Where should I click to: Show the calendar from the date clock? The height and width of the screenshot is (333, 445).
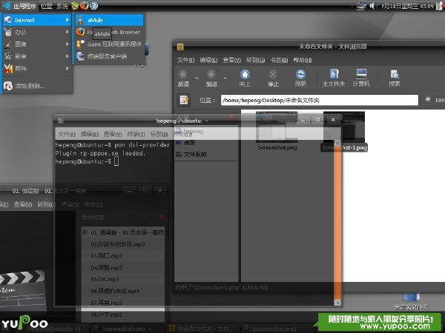coord(407,6)
